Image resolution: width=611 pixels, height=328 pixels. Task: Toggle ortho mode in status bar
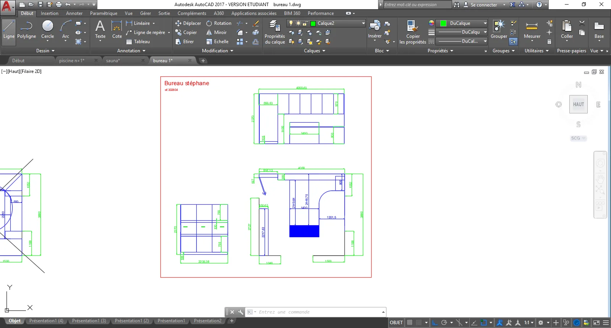435,323
